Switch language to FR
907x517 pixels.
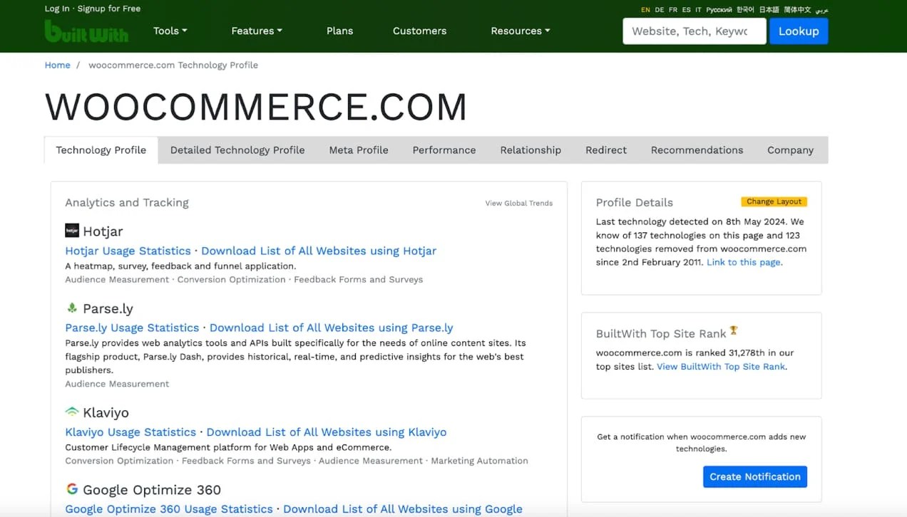[673, 10]
